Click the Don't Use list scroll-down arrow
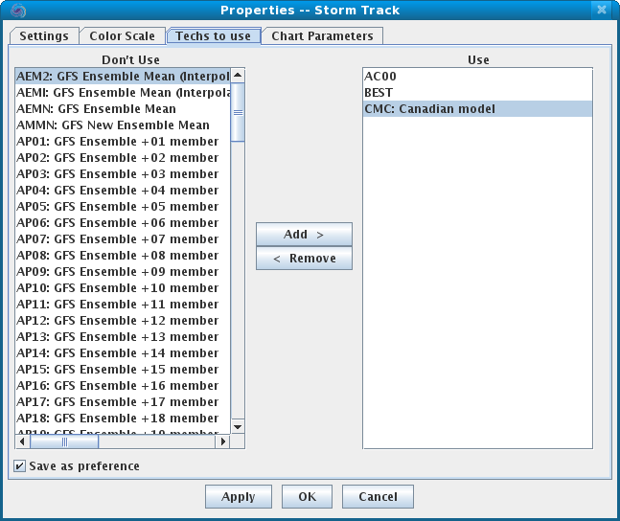620x521 pixels. click(x=239, y=426)
